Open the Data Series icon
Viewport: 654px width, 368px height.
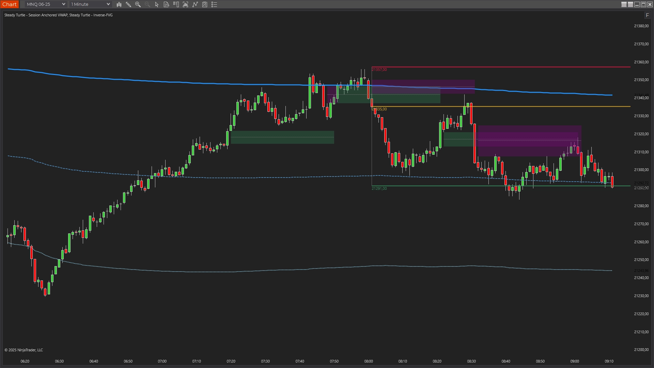click(186, 4)
